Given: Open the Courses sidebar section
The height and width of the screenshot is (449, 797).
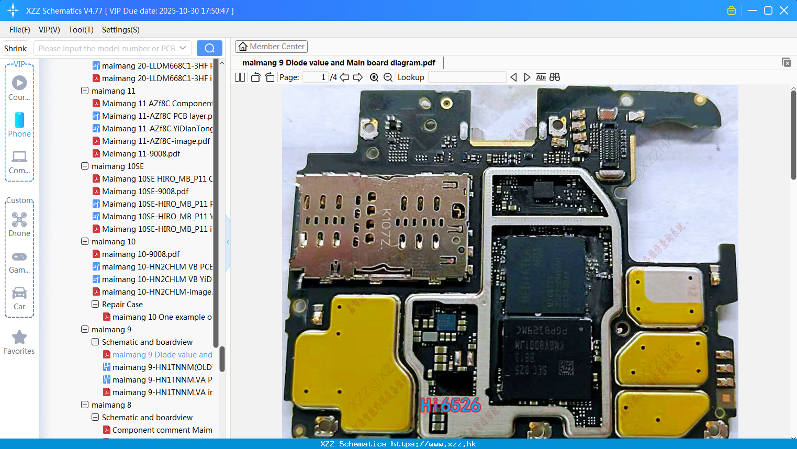Looking at the screenshot, I should coord(19,88).
